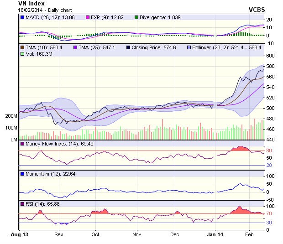
Task: Click the VCBS label at top right
Action: click(x=257, y=9)
